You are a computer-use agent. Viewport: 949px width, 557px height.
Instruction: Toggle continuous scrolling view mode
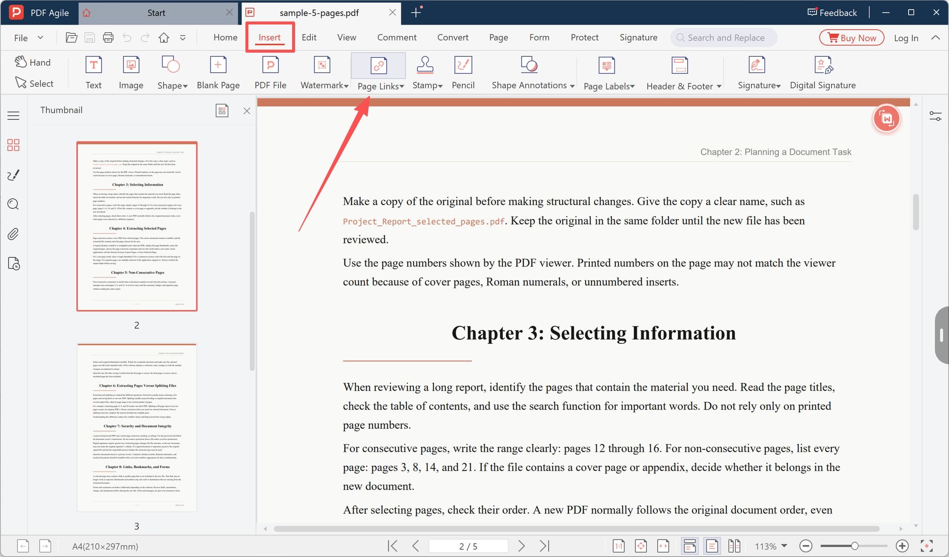pyautogui.click(x=689, y=546)
